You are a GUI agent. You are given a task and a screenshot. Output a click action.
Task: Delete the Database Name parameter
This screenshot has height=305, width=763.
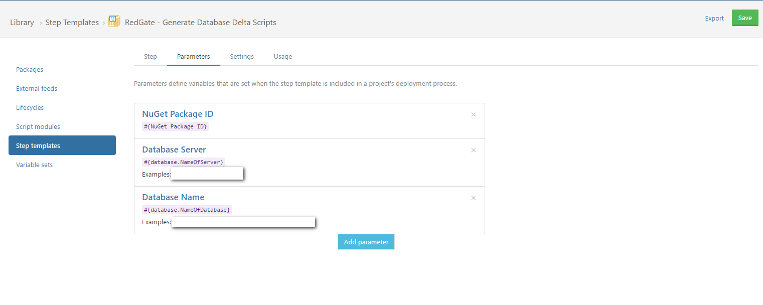[473, 198]
